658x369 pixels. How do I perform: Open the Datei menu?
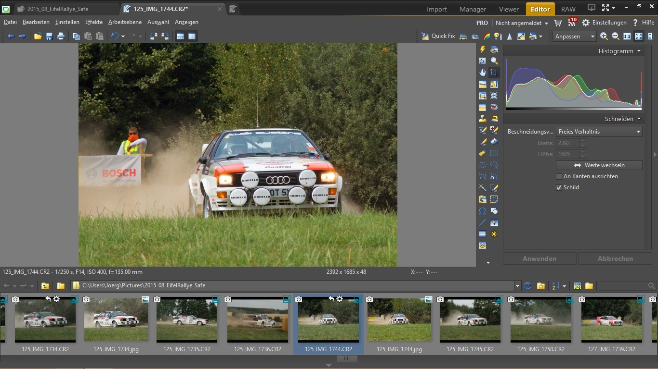[x=10, y=22]
